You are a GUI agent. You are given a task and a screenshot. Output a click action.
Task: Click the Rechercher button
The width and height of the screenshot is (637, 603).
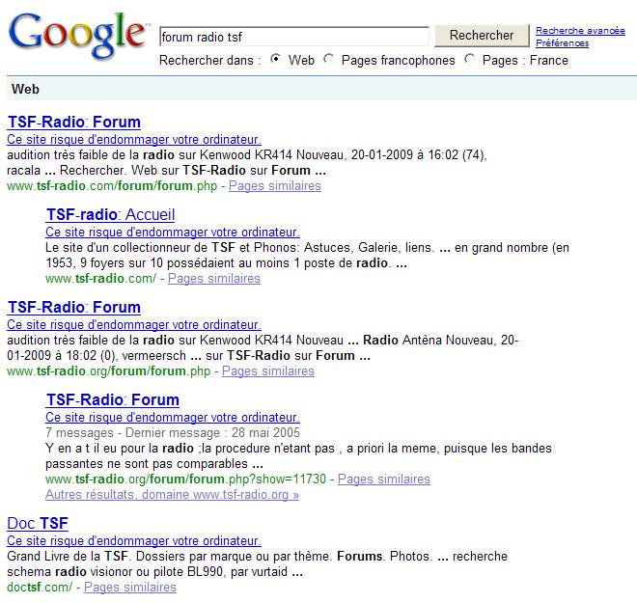pyautogui.click(x=482, y=36)
